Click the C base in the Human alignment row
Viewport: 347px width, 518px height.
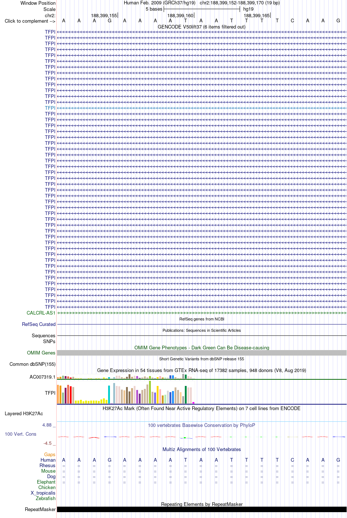click(x=292, y=460)
